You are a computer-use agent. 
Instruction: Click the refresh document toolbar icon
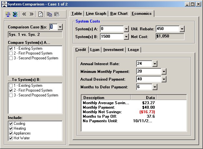[x=41, y=14]
